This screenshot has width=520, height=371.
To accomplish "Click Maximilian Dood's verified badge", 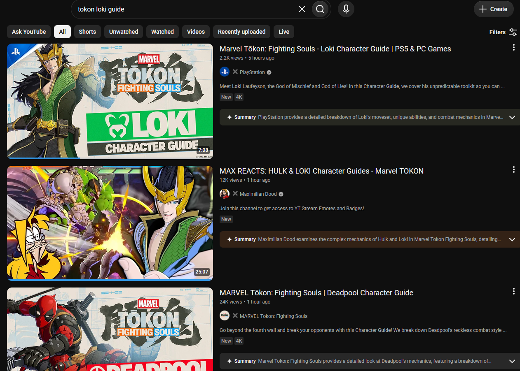I will [281, 194].
